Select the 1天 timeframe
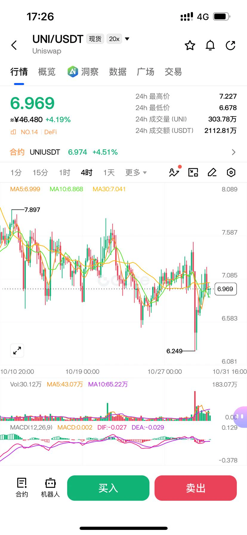 click(109, 173)
